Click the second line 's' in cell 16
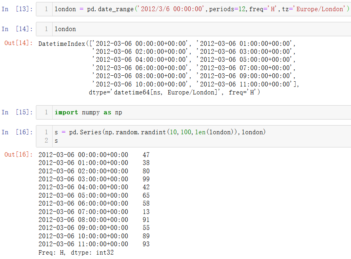This screenshot has width=351, height=259. coord(56,141)
